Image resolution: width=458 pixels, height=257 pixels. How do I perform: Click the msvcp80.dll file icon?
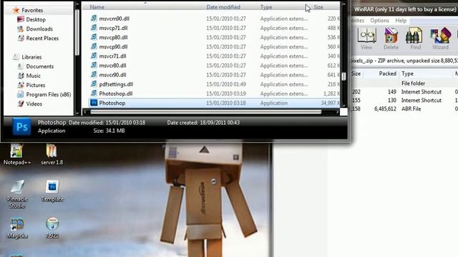[94, 37]
